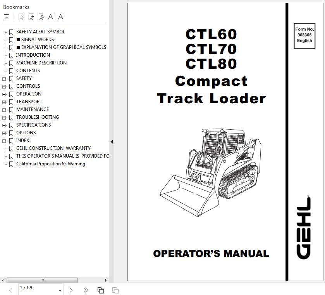This screenshot has height=295, width=325.
Task: Open California Proposition 65 Warning bookmark
Action: [x=51, y=164]
